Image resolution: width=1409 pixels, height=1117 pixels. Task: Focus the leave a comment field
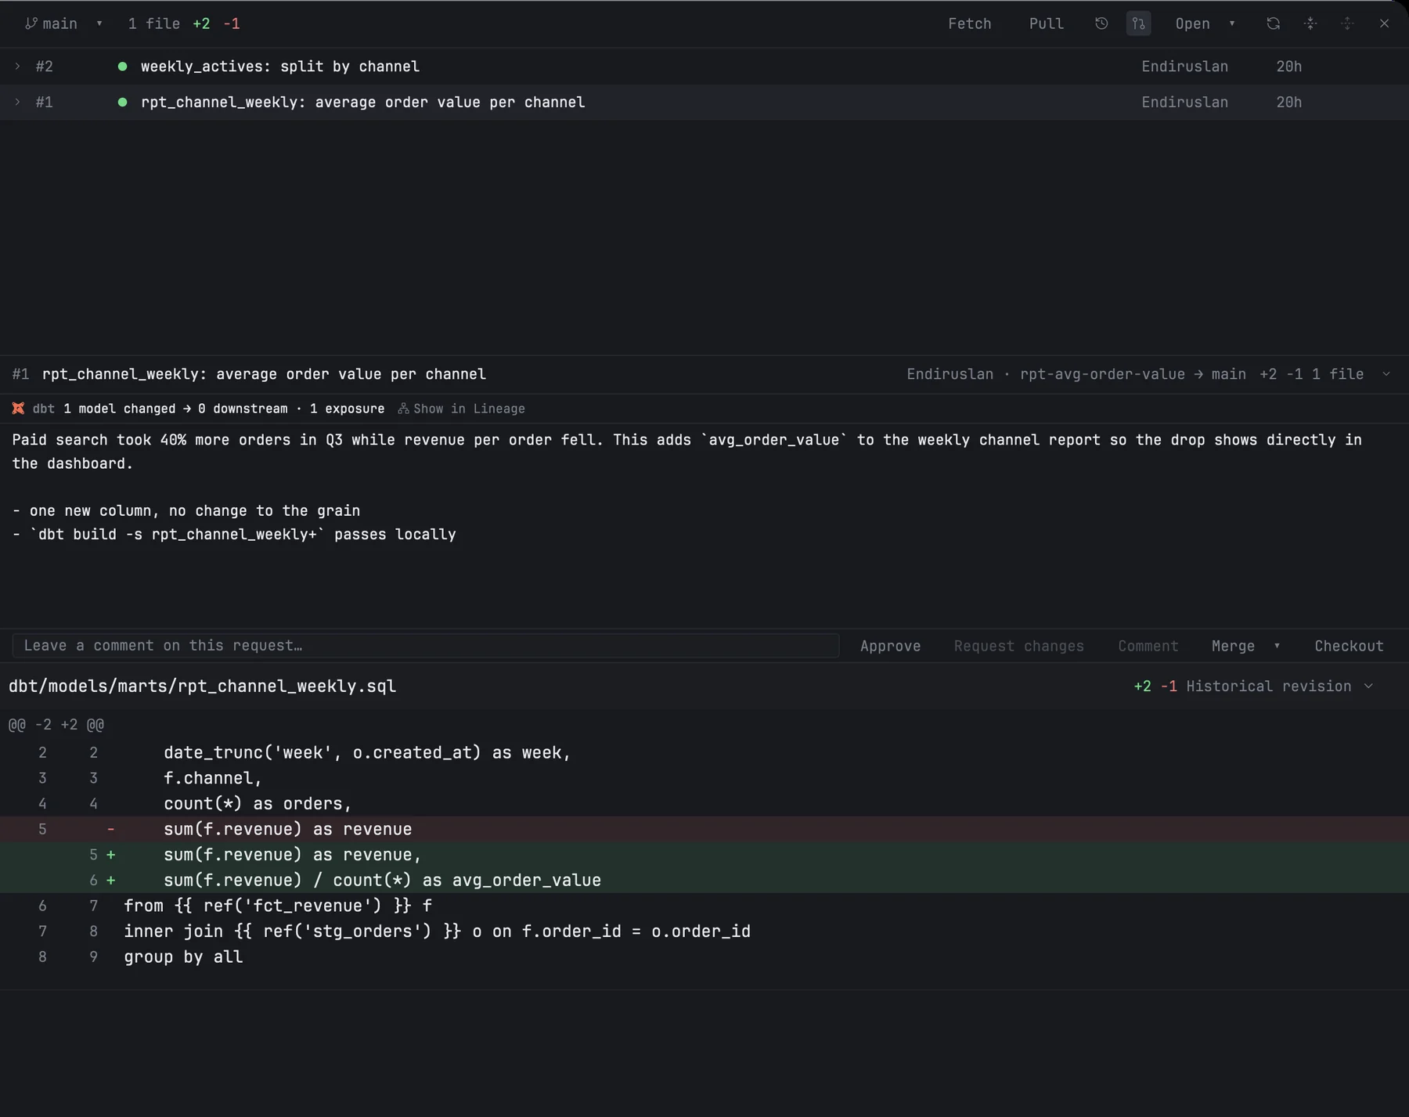pos(426,646)
